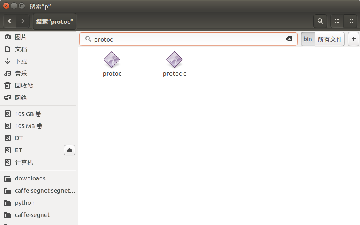Search 所有文件 (all files)
This screenshot has width=360, height=225.
(330, 39)
